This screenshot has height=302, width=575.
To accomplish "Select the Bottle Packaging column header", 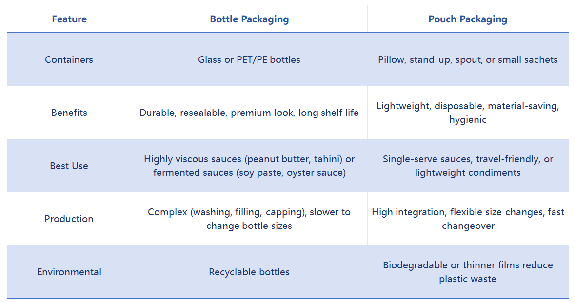I will pyautogui.click(x=249, y=19).
